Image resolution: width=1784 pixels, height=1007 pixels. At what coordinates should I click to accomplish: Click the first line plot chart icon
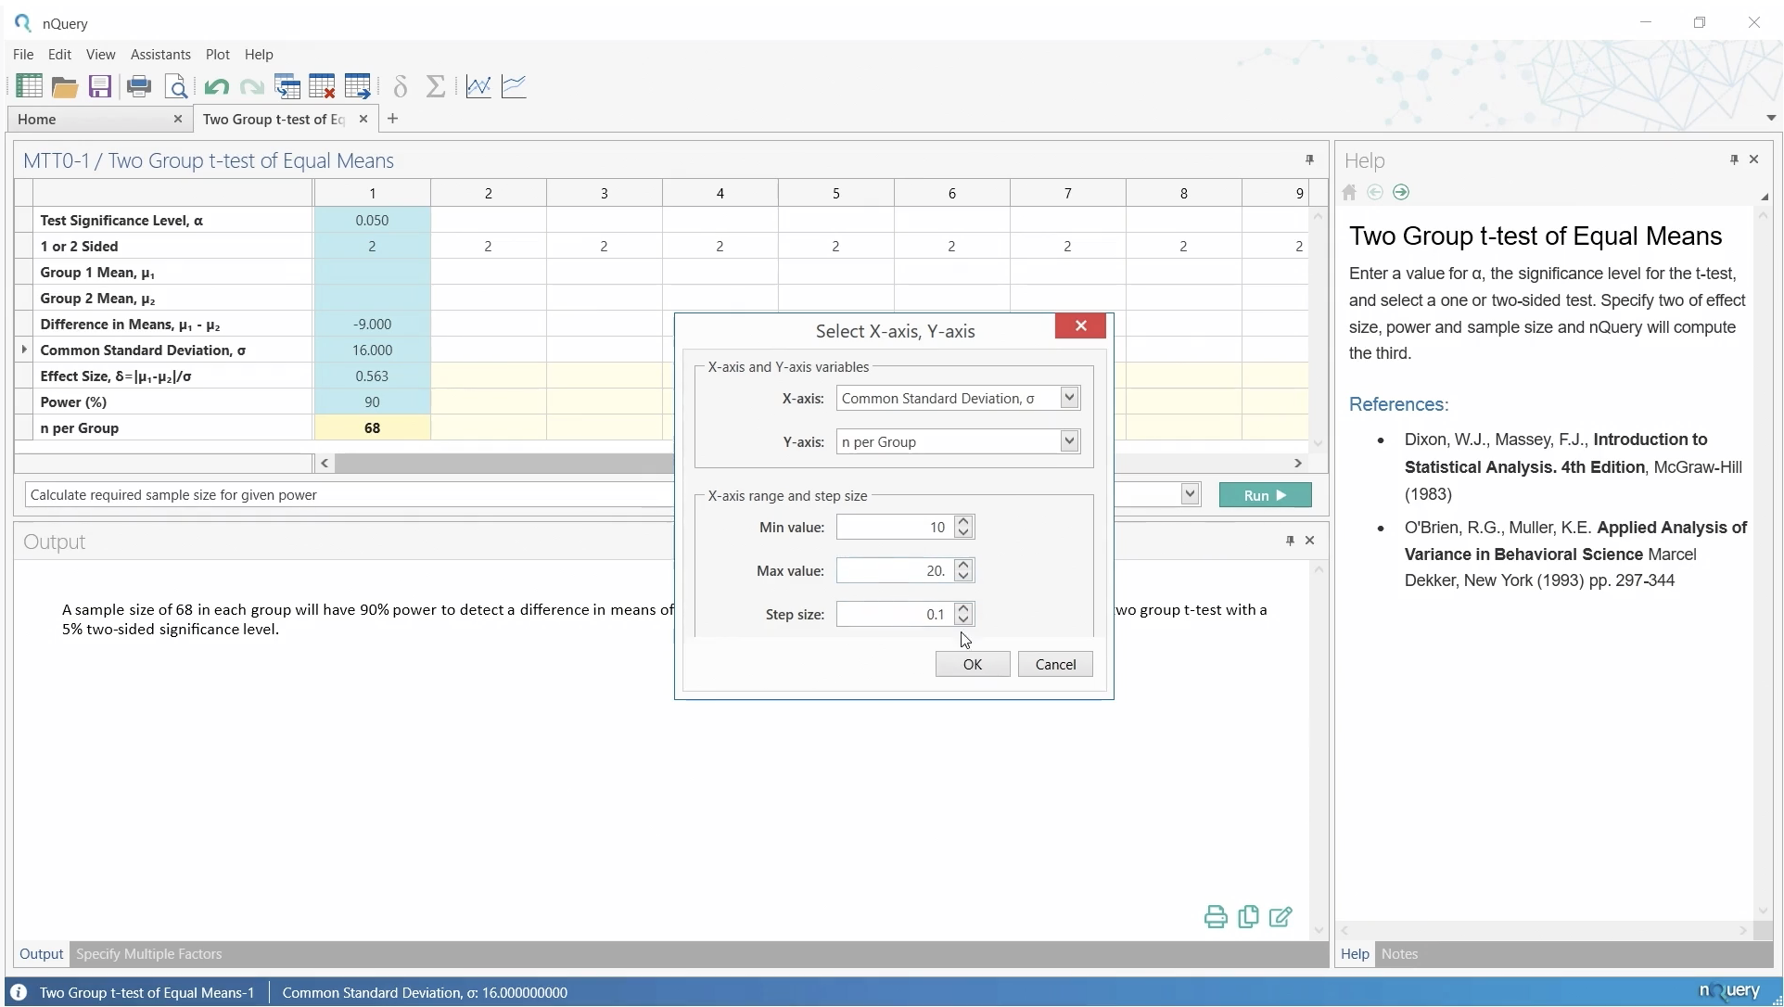pyautogui.click(x=478, y=86)
